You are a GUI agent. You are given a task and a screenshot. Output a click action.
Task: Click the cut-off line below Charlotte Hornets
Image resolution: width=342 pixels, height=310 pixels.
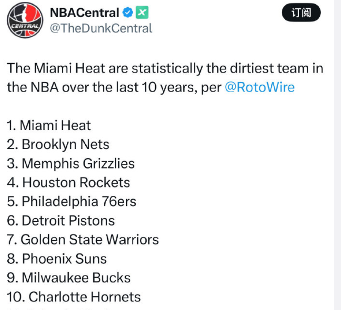pyautogui.click(x=64, y=308)
